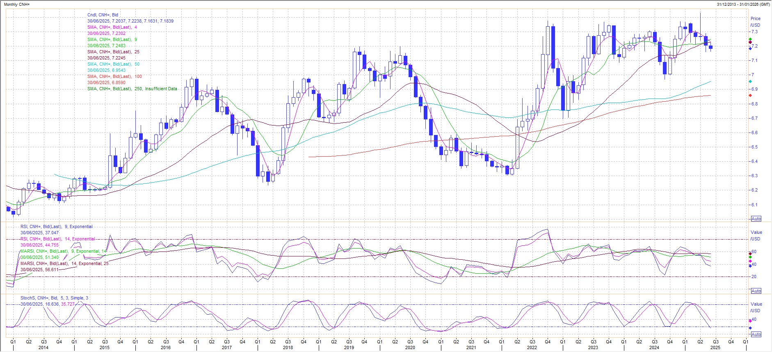
Task: Select the 'SMA, CNH=, Bid(Last), 50' legend entry
Action: click(x=113, y=64)
